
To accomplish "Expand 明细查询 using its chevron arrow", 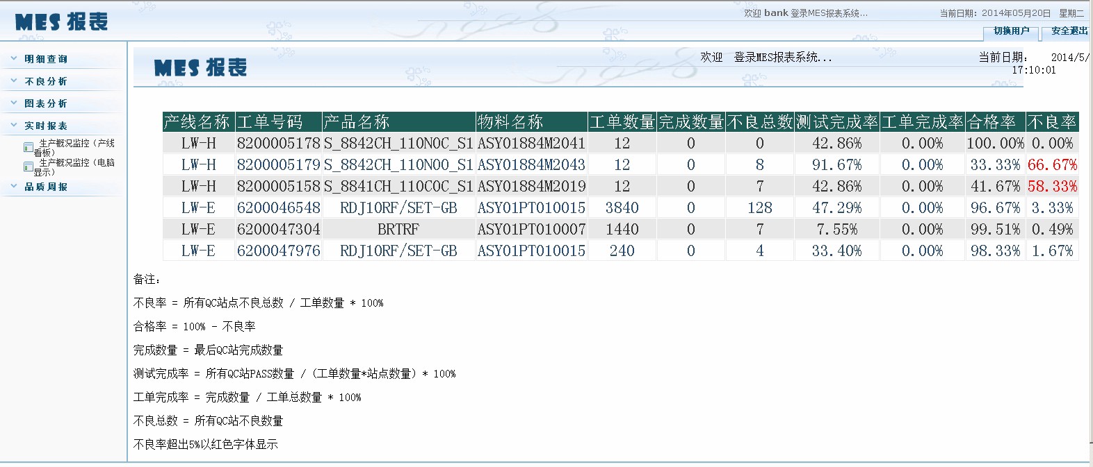I will point(14,59).
